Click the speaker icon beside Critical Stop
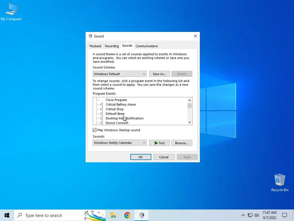The width and height of the screenshot is (294, 221). 102,109
